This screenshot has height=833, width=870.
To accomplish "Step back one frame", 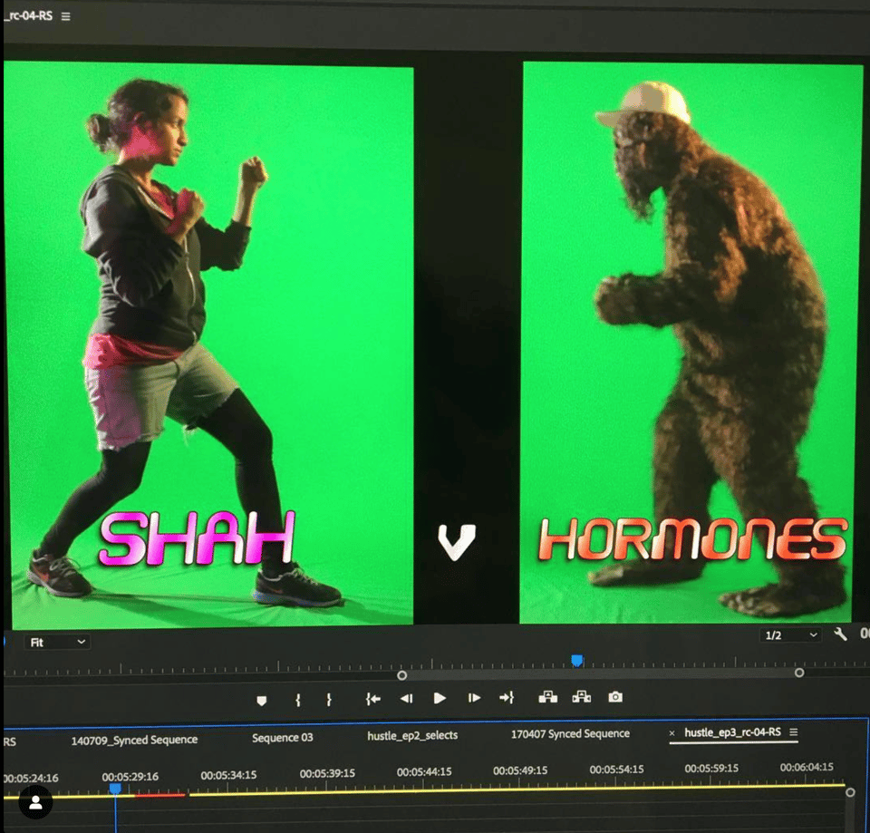I will coord(406,699).
